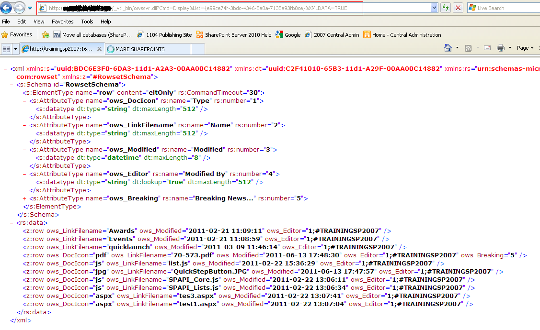
Task: Refresh the page with the green arrows icon
Action: tap(445, 8)
